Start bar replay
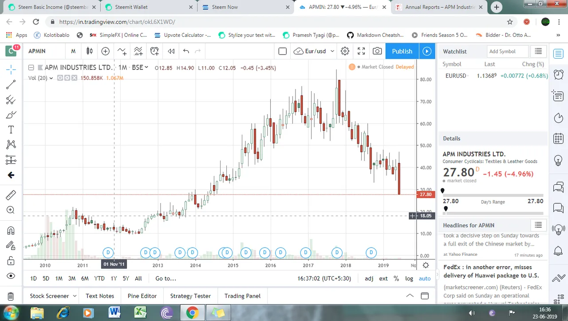This screenshot has height=321, width=568. (x=171, y=51)
